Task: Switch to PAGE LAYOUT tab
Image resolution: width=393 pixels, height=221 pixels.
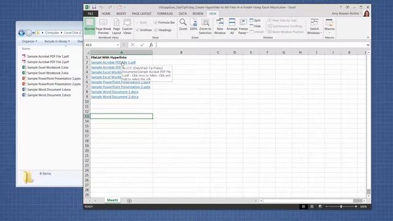Action: [x=142, y=14]
